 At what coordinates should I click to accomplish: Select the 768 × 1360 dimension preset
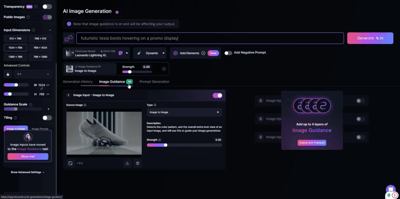pos(40,57)
